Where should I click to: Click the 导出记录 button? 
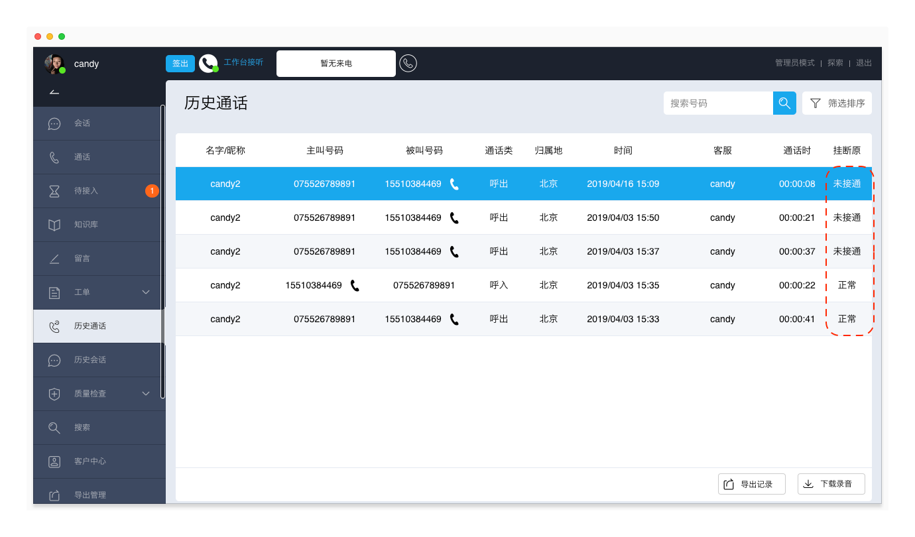(x=751, y=484)
